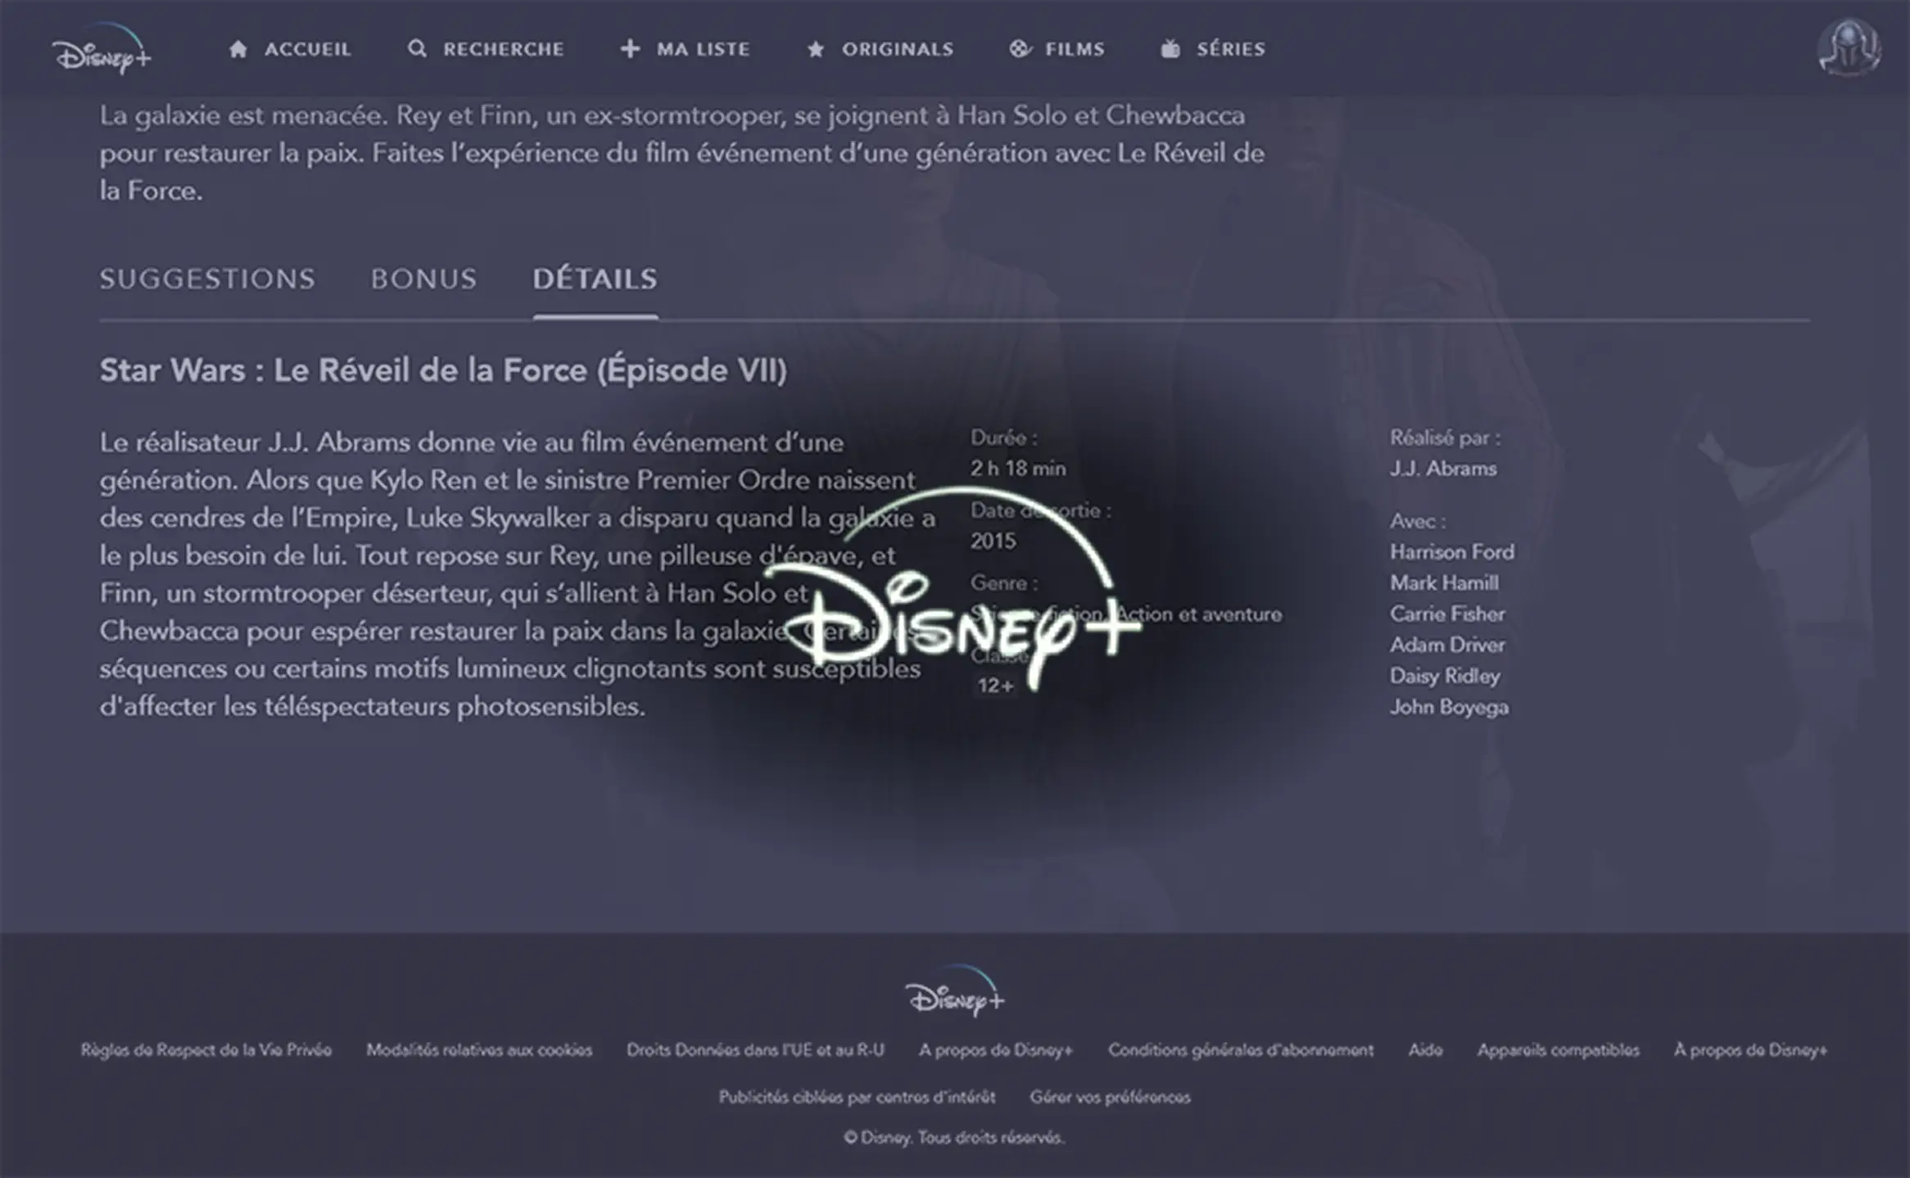Select the film reel icon beside FILMS
This screenshot has height=1178, width=1910.
click(1021, 48)
